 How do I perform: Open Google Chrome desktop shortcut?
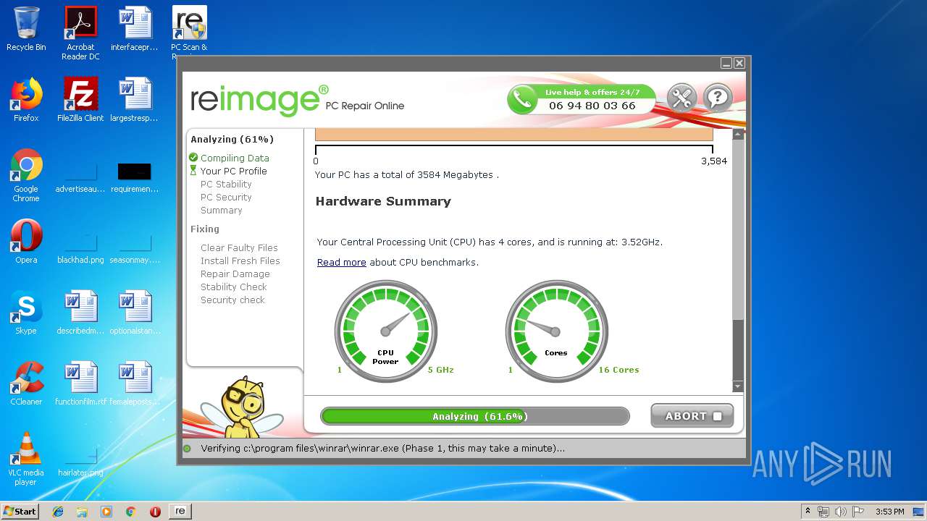pyautogui.click(x=26, y=175)
